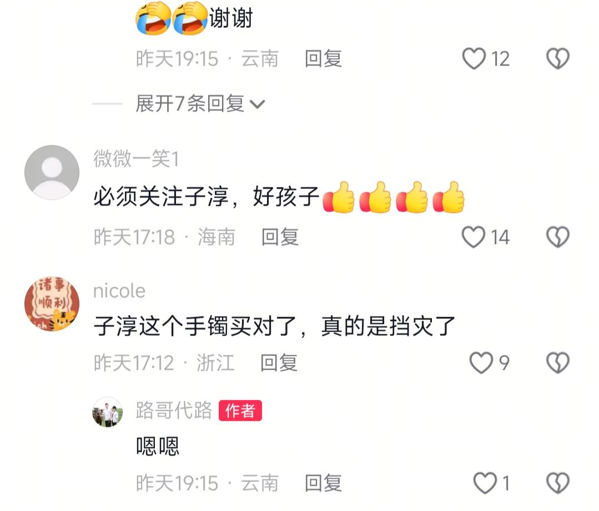Dislike 微微一笑1's comment via broken heart
Image resolution: width=599 pixels, height=511 pixels.
pos(558,237)
